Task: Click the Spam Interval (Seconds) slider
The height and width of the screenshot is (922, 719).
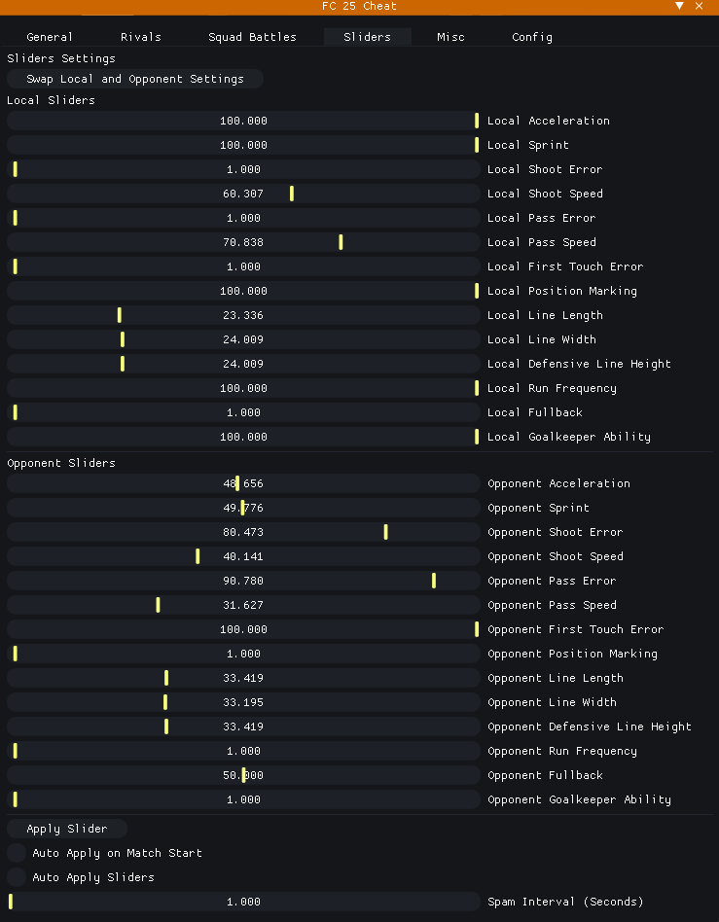Action: click(243, 902)
